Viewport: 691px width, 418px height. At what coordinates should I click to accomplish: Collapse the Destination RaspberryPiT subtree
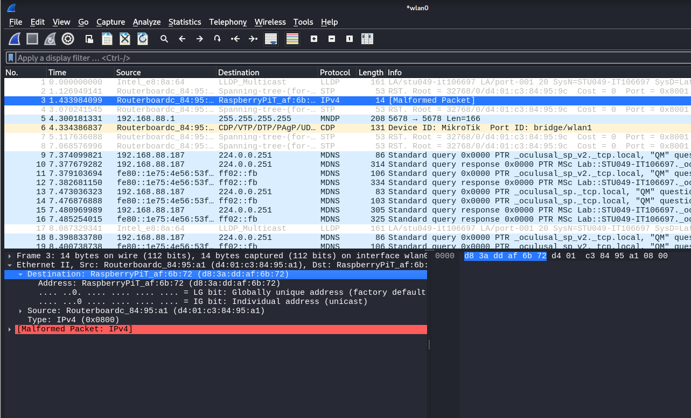tap(20, 274)
